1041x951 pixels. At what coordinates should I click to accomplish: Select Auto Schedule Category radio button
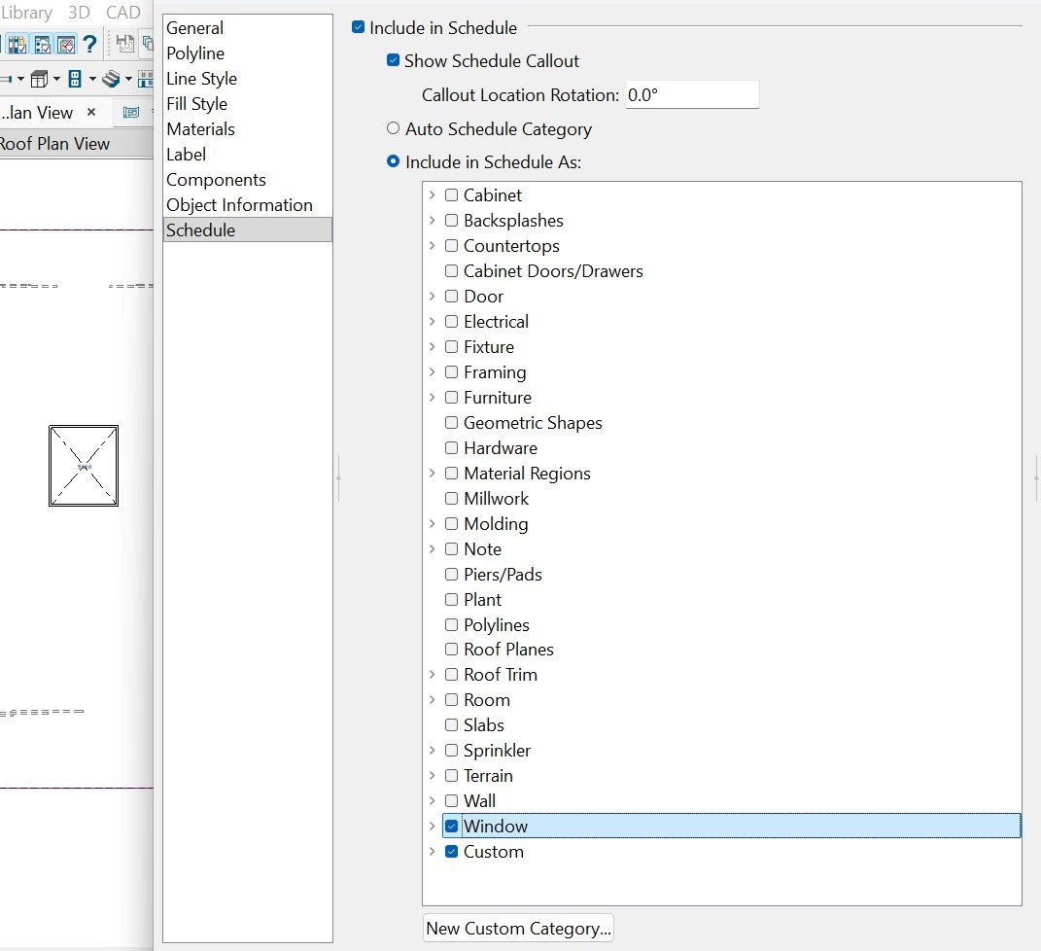(x=393, y=128)
